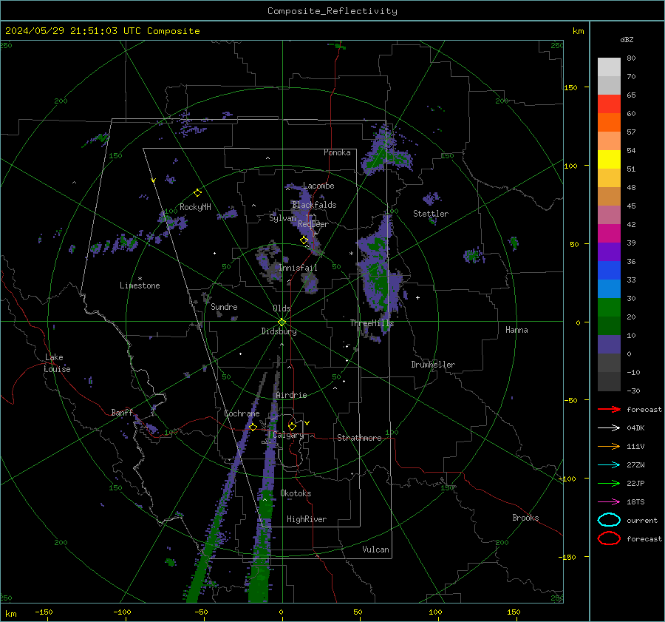Click the Strathmore label
This screenshot has height=622, width=665.
(x=359, y=438)
